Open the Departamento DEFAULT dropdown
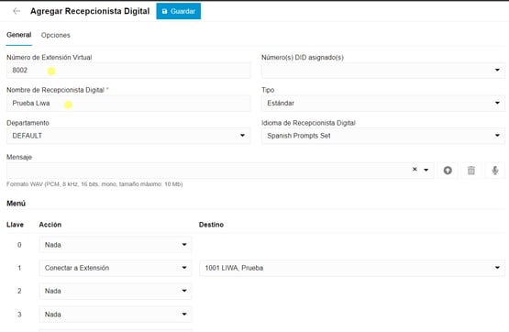The height and width of the screenshot is (332, 509). click(128, 136)
